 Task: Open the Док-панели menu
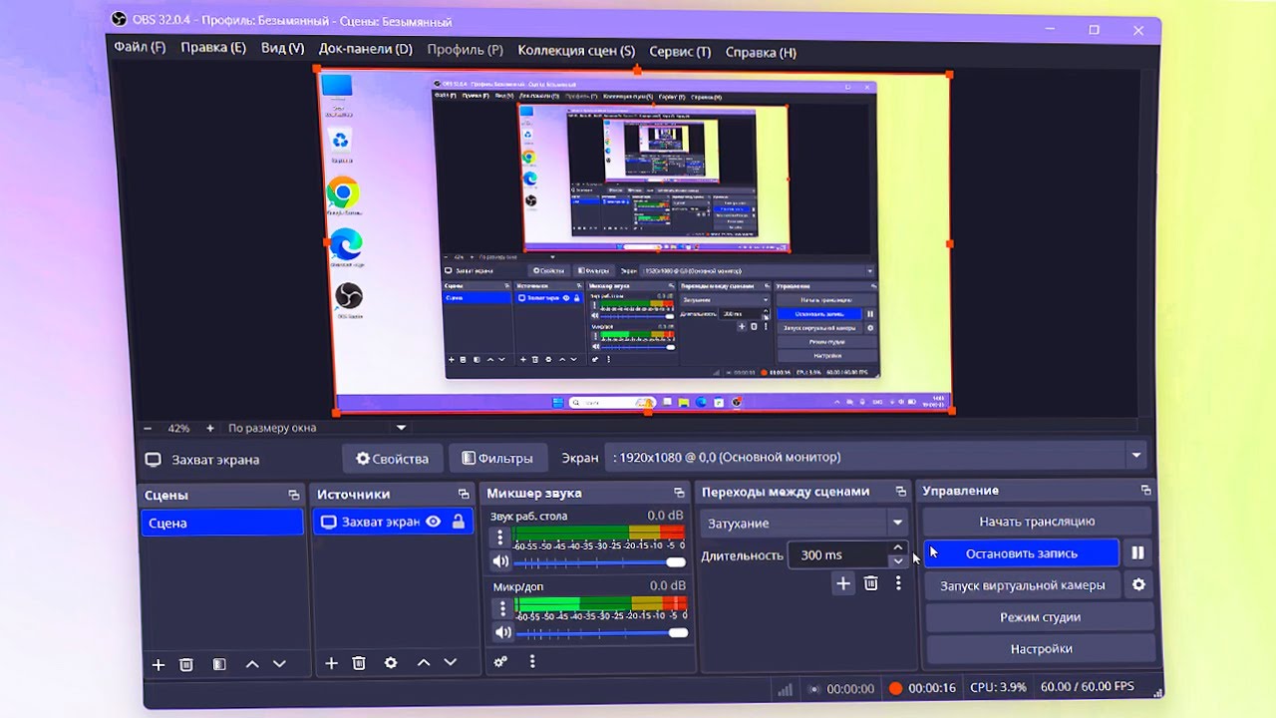(365, 49)
